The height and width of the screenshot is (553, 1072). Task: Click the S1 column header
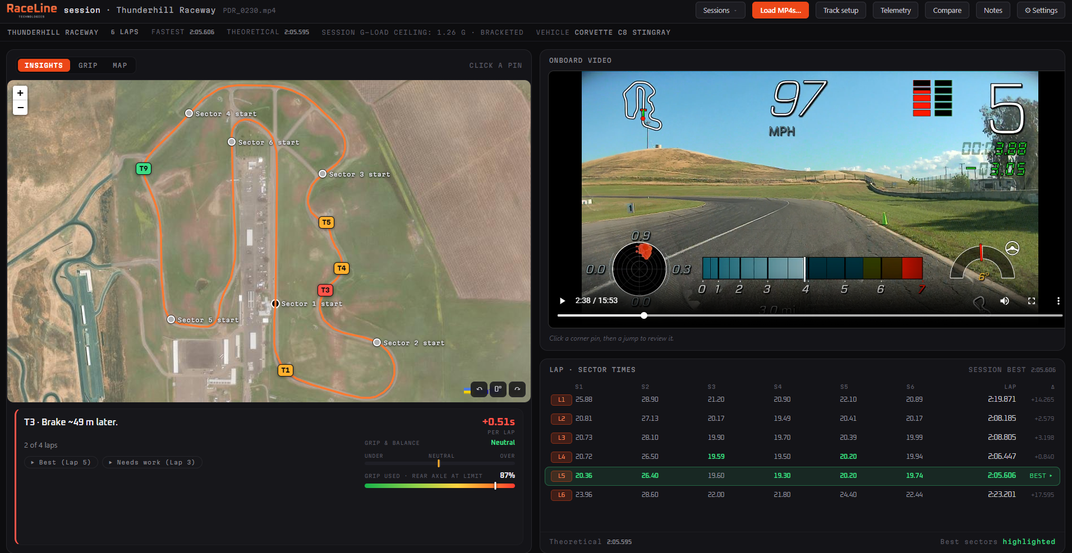pos(579,387)
